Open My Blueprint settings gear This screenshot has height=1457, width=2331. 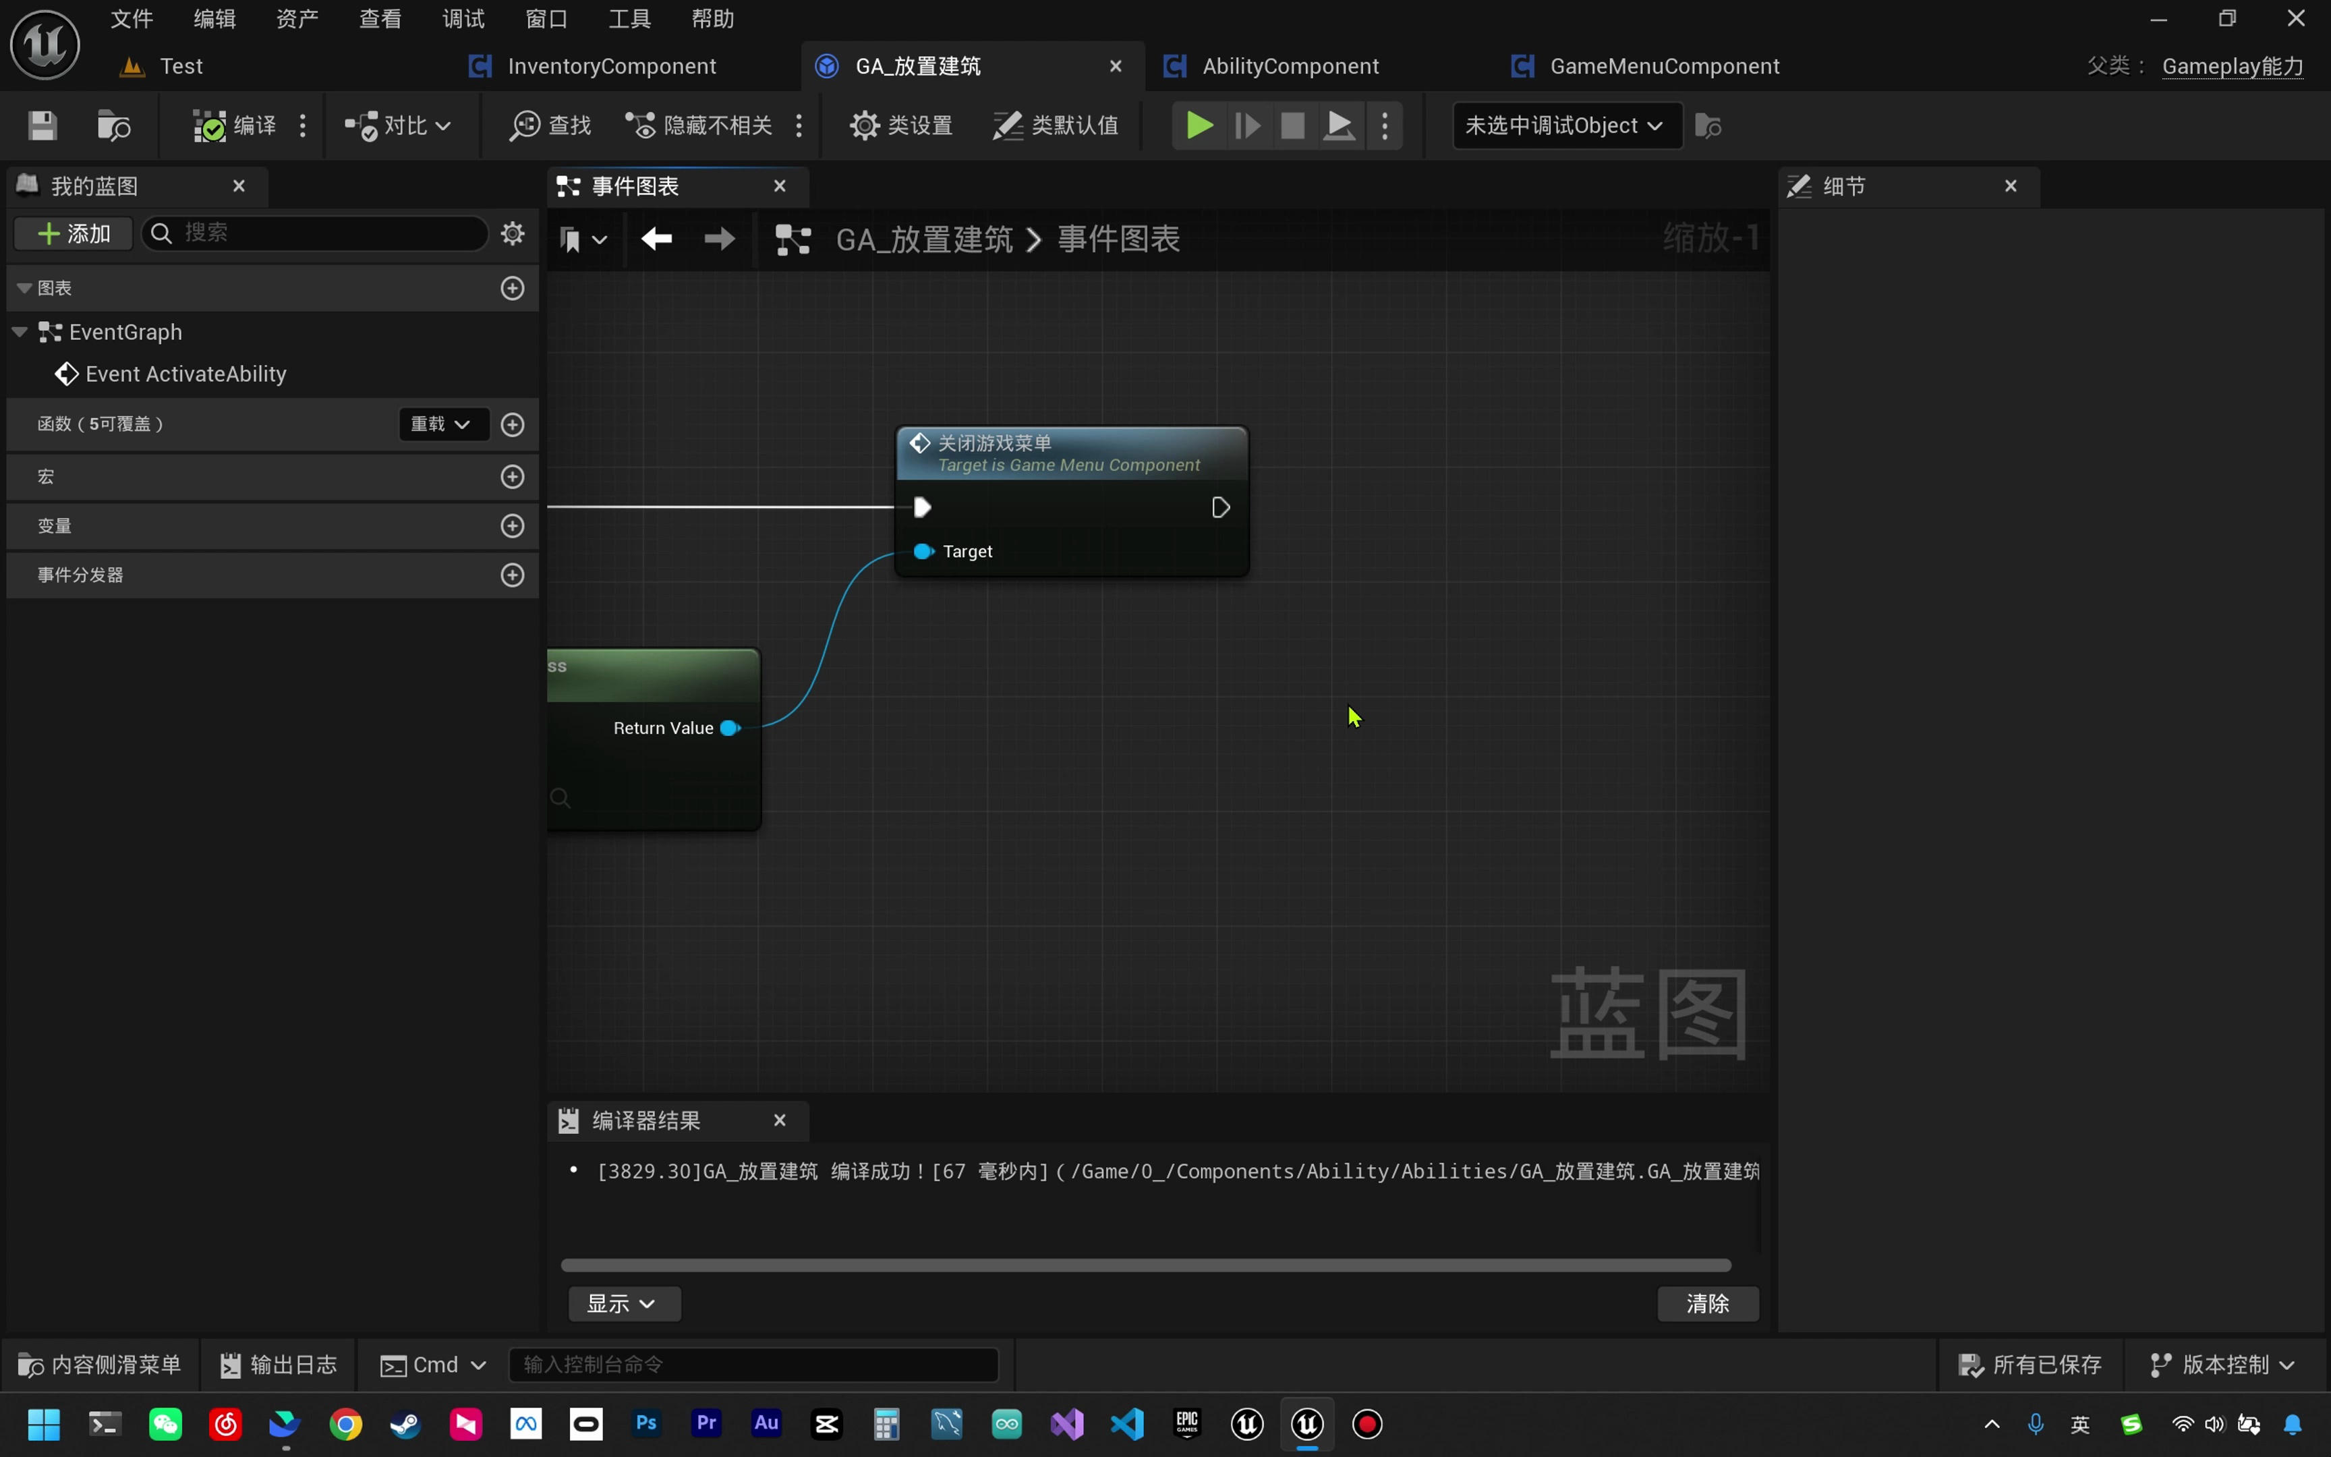[x=513, y=233]
